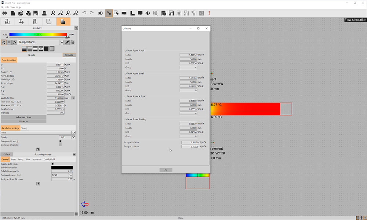This screenshot has width=367, height=220.
Task: Toggle Compute Utj and ψj checkbox
Action: 61,145
